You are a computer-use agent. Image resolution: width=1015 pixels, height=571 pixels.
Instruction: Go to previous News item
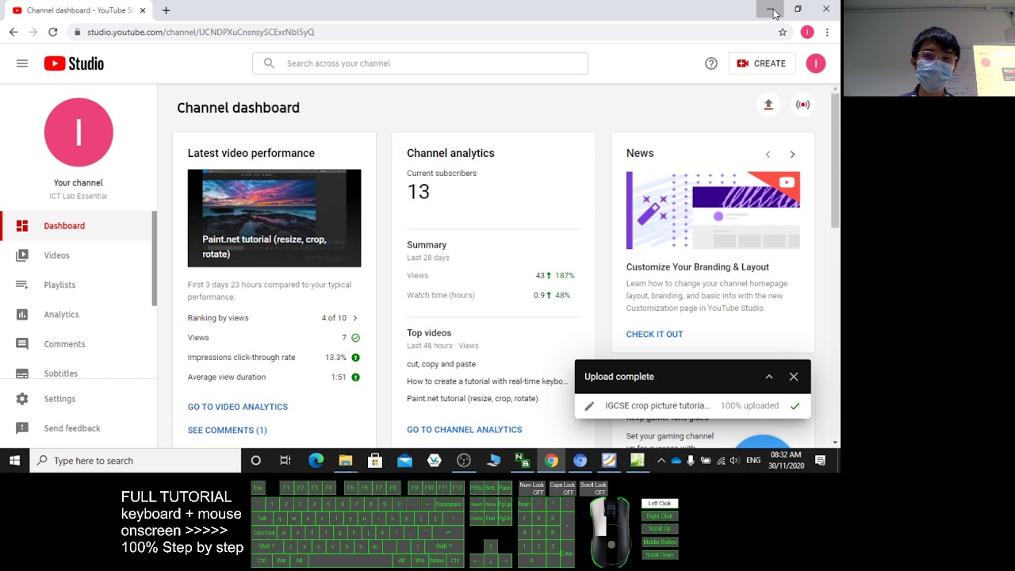(768, 155)
